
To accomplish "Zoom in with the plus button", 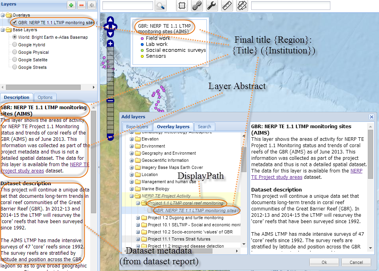I will coord(110,44).
